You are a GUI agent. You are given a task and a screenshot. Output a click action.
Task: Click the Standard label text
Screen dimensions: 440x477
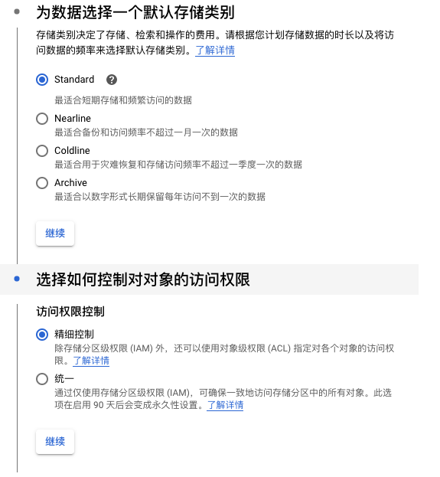(x=74, y=80)
